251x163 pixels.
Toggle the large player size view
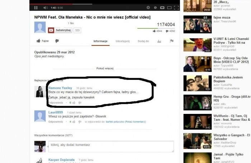[x=169, y=8]
